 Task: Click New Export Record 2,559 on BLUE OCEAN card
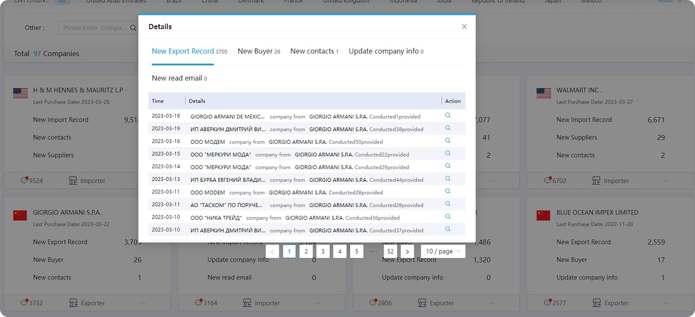(611, 242)
